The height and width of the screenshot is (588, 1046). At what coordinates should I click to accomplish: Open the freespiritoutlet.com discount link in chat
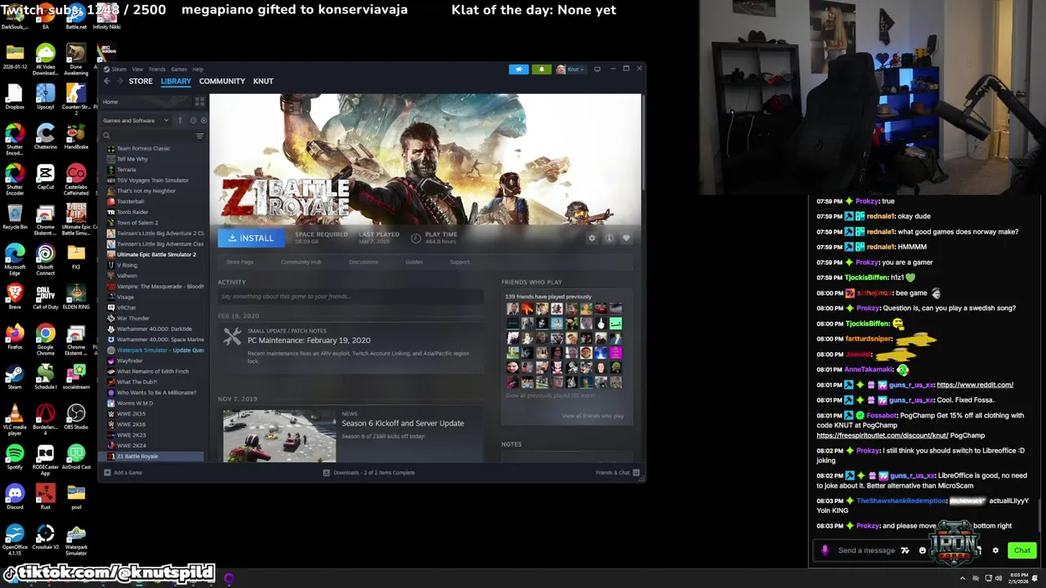coord(882,435)
